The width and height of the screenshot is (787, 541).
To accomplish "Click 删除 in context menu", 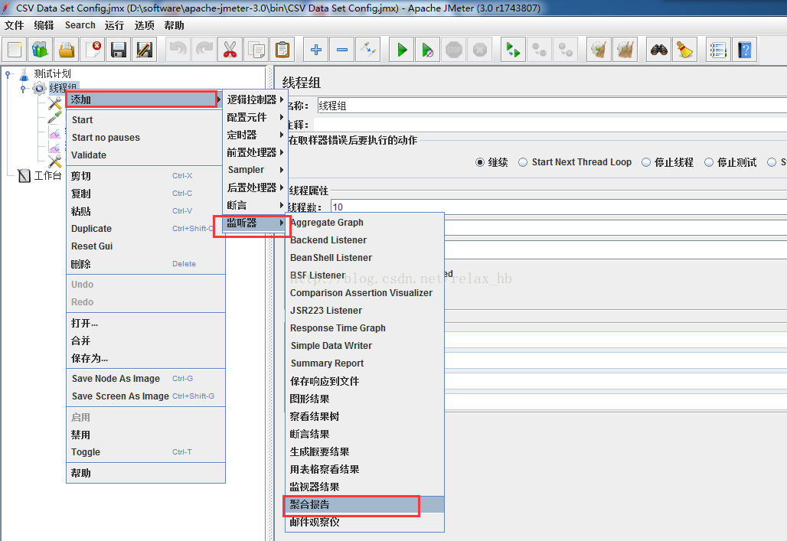I will coord(145,263).
